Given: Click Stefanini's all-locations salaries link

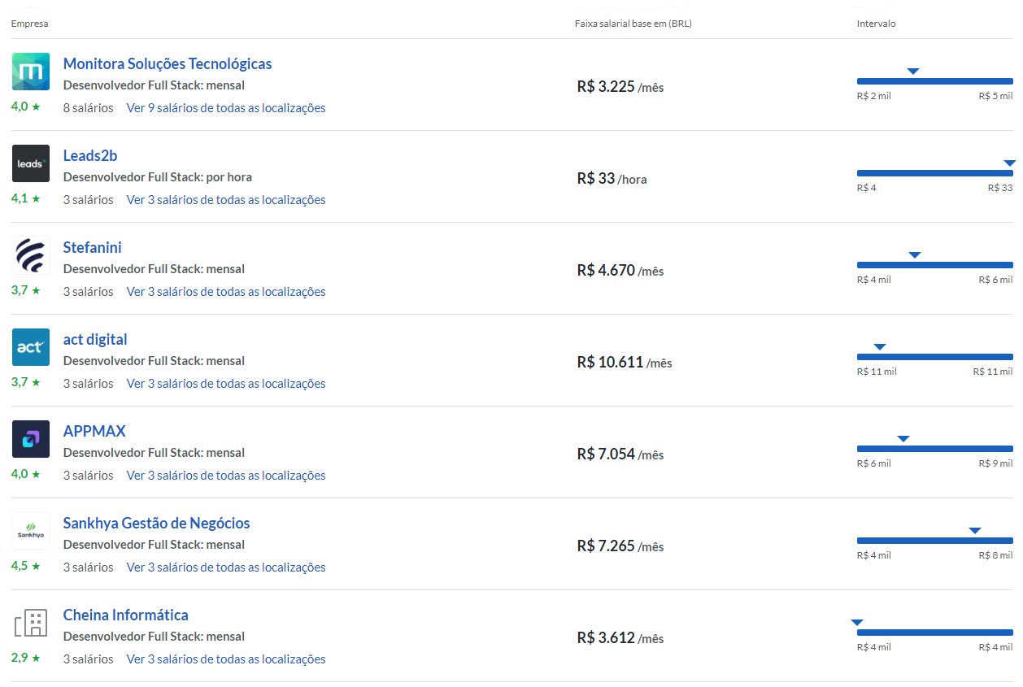Looking at the screenshot, I should point(226,292).
